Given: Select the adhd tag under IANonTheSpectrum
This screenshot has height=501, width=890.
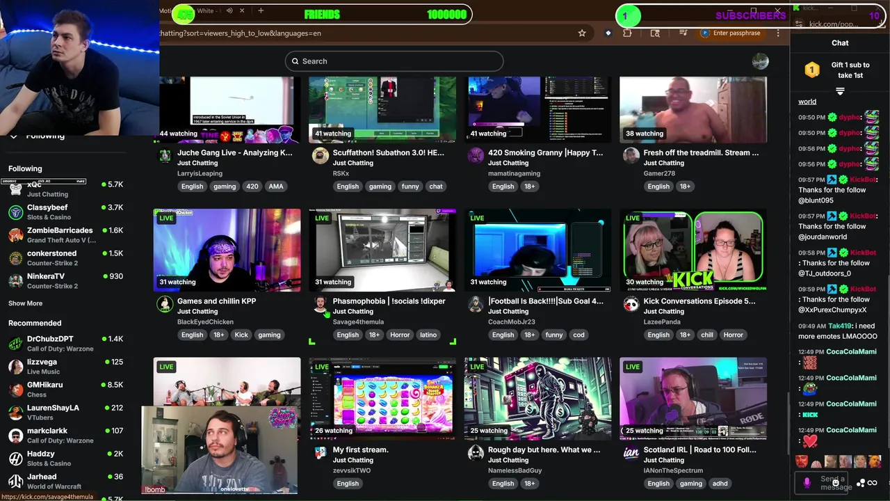Looking at the screenshot, I should tap(720, 484).
